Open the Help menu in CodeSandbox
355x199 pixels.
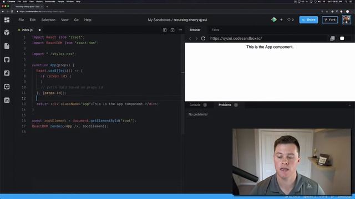(88, 20)
